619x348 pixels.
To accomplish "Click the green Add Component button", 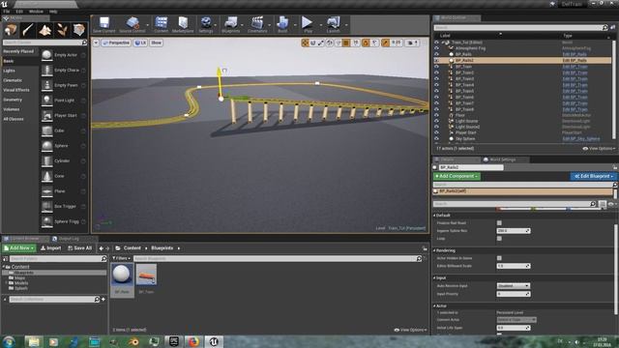I will (x=457, y=176).
